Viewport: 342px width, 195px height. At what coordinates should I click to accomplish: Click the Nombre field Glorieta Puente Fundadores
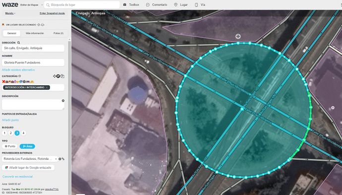[x=33, y=62]
